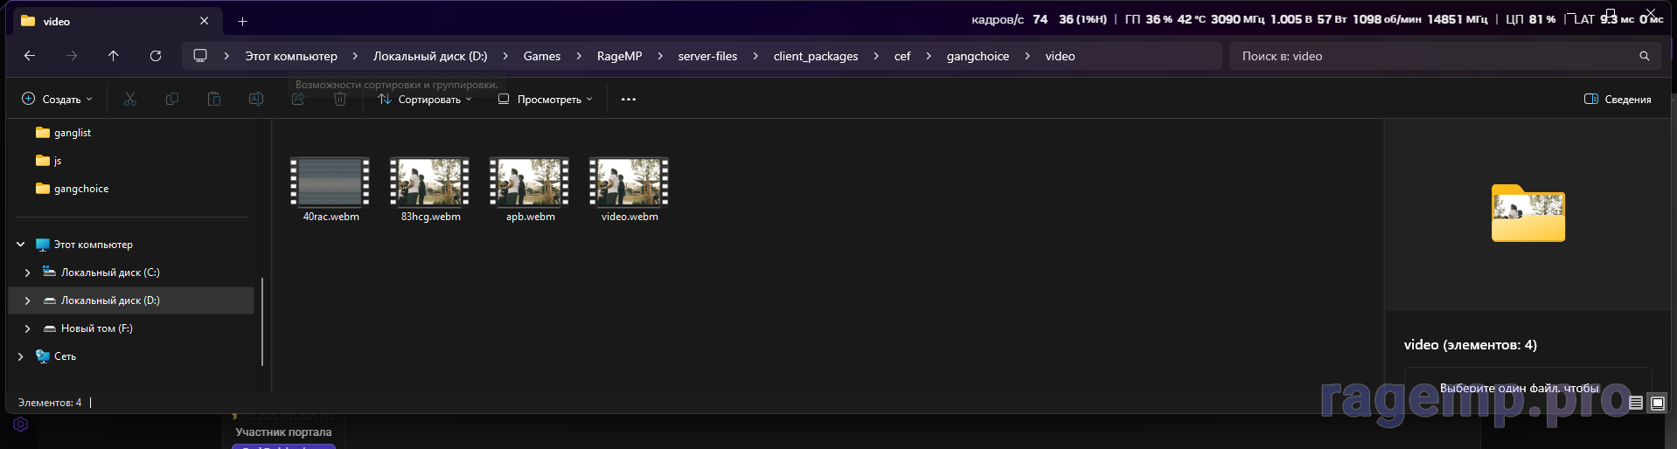Click the video breadcrumb segment
Screen dimensions: 1677x449
pos(1061,56)
